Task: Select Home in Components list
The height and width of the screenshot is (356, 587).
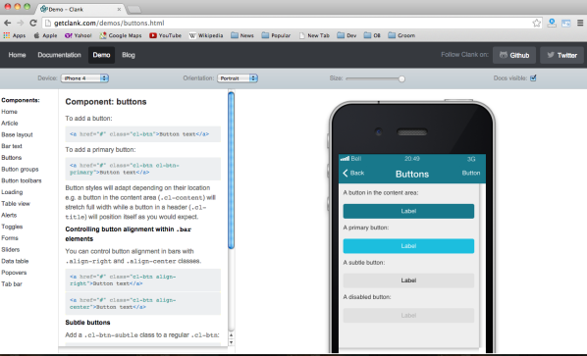Action: (10, 112)
